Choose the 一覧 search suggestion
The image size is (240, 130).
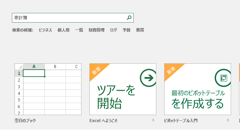point(79,30)
